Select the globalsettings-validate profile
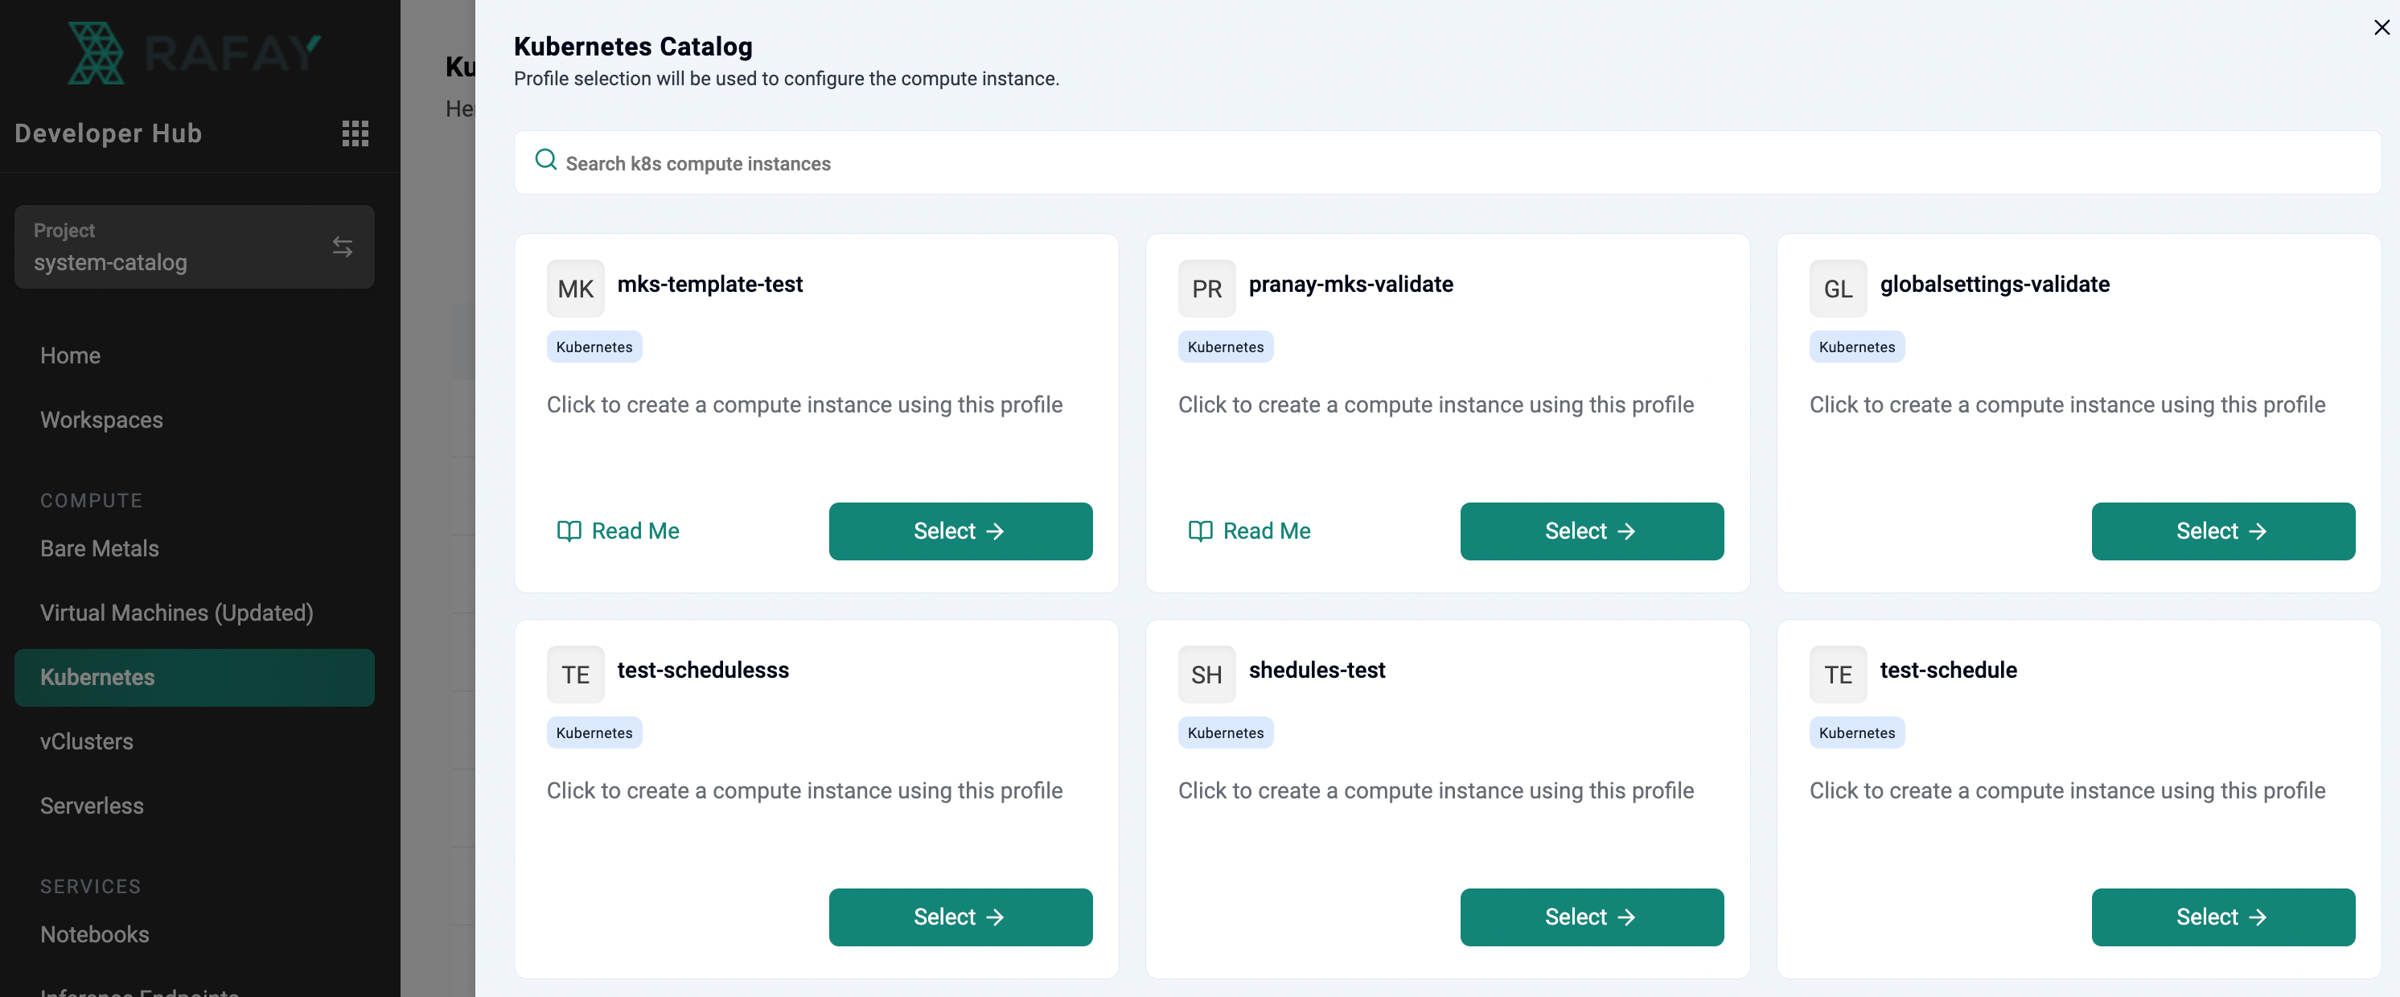Image resolution: width=2400 pixels, height=997 pixels. (2223, 531)
